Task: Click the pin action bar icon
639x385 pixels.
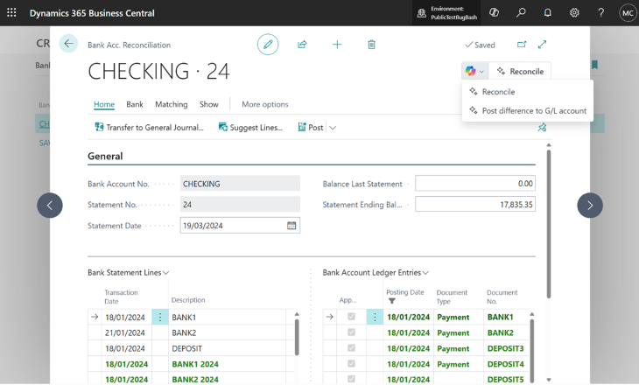Action: 542,128
